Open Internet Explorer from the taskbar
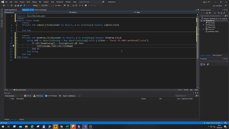Viewport: 229px width, 129px height. (x=32, y=126)
